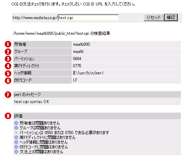Click the 評価 section header
Screen dimensions: 188x159
click(97, 116)
